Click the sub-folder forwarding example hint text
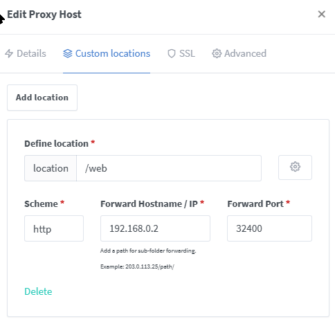 [x=137, y=266]
